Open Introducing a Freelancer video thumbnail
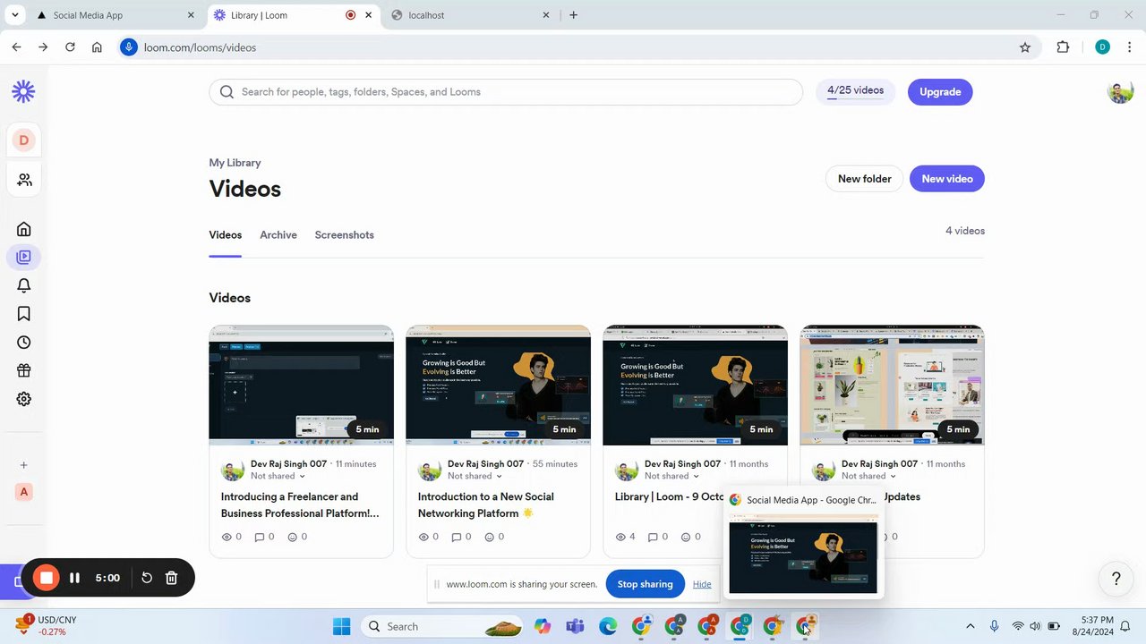This screenshot has width=1146, height=644. click(x=301, y=385)
